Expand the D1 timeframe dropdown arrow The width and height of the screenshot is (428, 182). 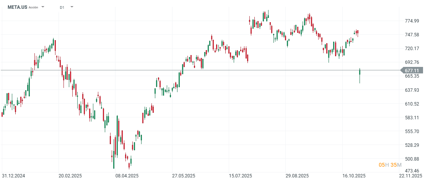pos(72,7)
